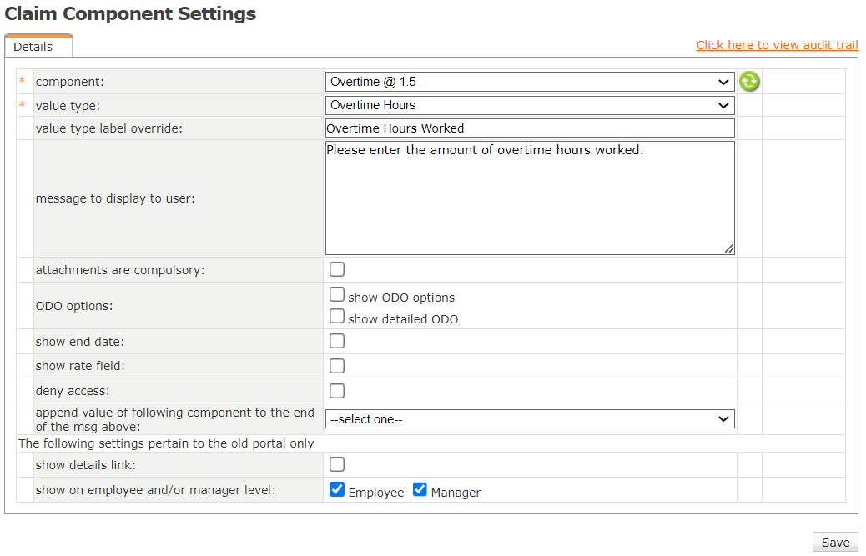The image size is (866, 556).
Task: Click the Claim Component Settings heading
Action: pyautogui.click(x=130, y=13)
